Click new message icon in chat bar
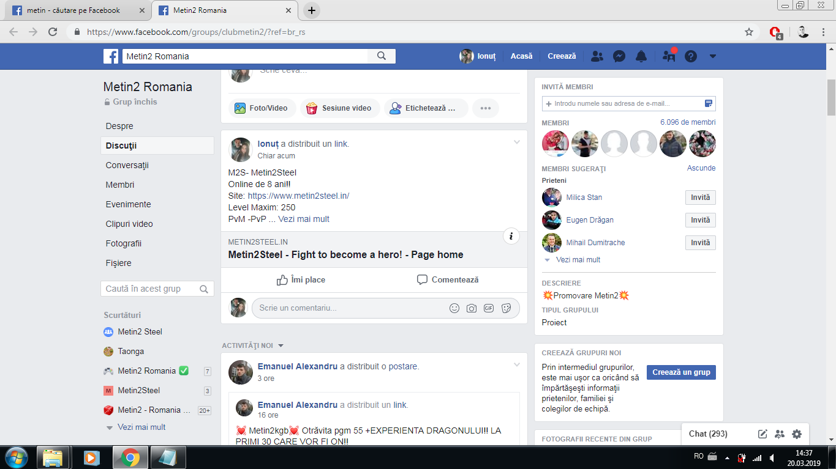This screenshot has height=469, width=836. (763, 434)
